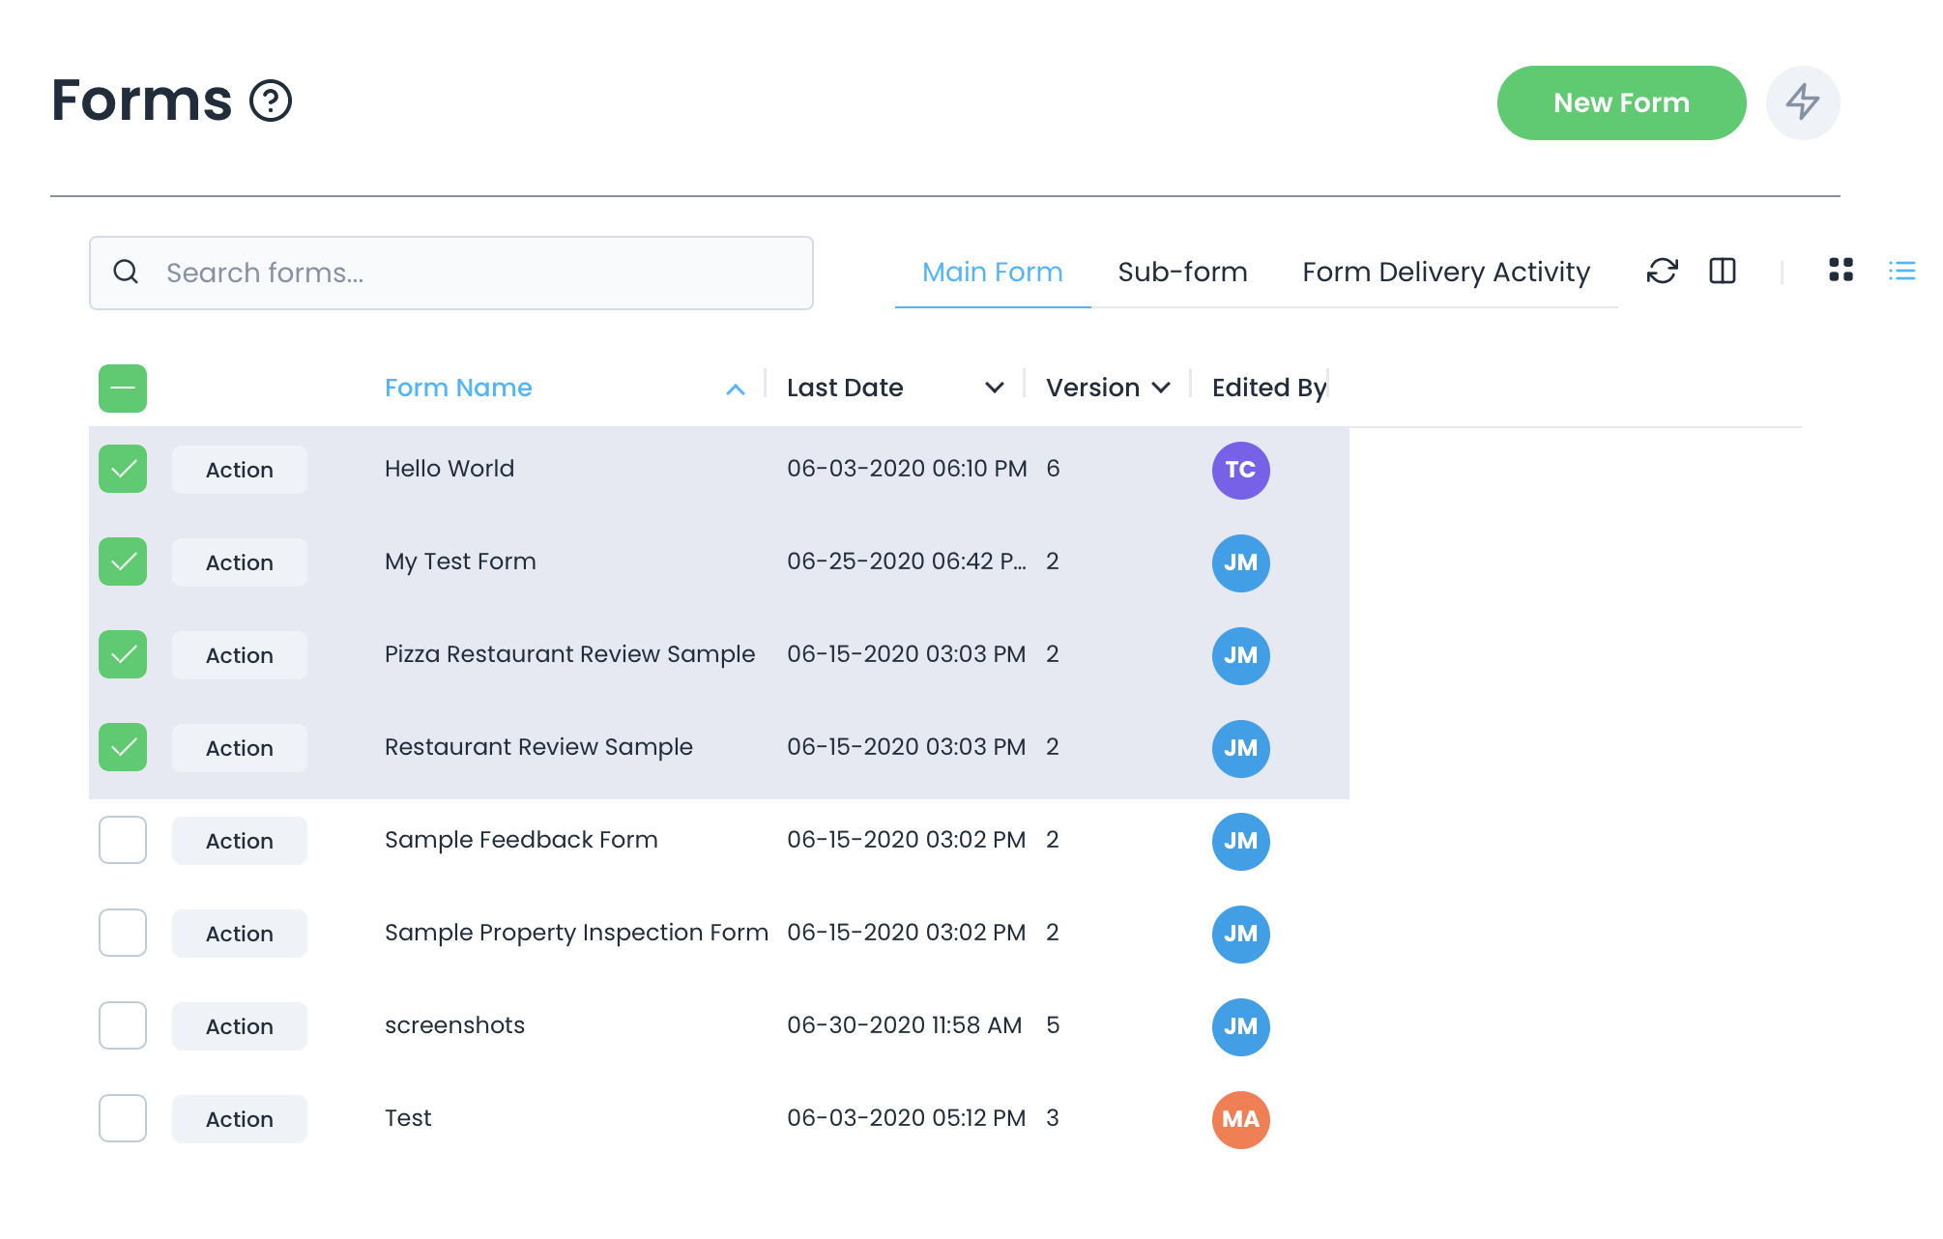The height and width of the screenshot is (1239, 1943).
Task: Expand the Version column dropdown
Action: point(1161,389)
